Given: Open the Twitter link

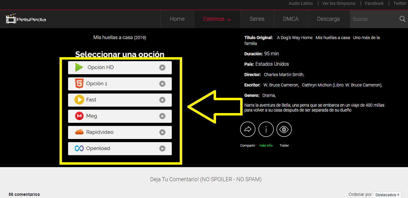Looking at the screenshot, I should 400,3.
